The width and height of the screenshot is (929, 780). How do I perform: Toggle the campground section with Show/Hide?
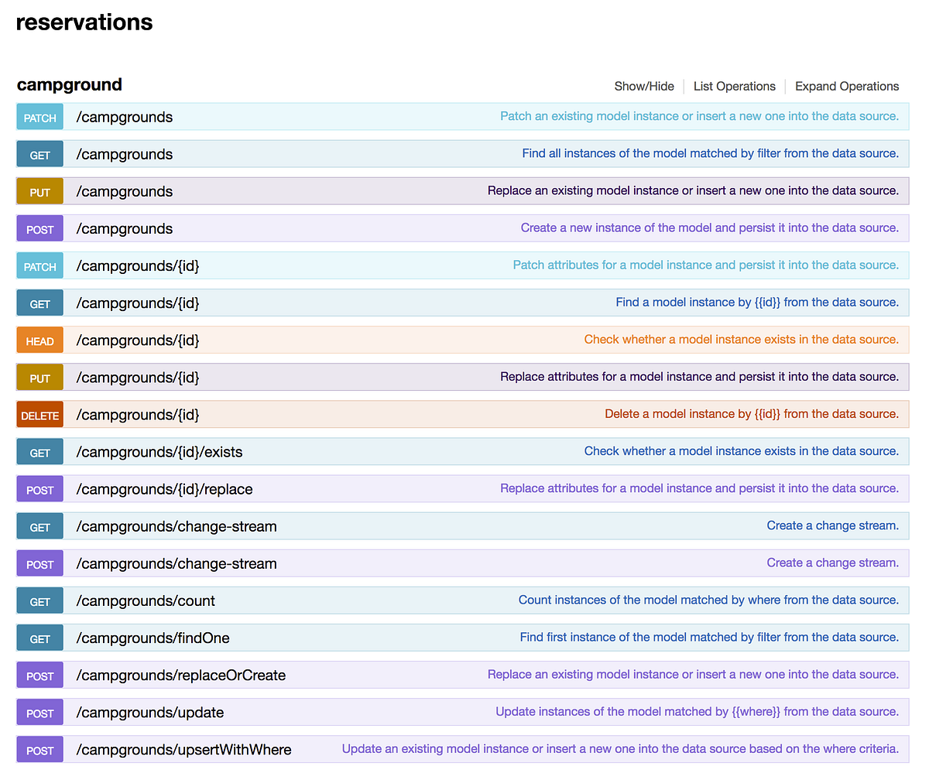[x=644, y=86]
